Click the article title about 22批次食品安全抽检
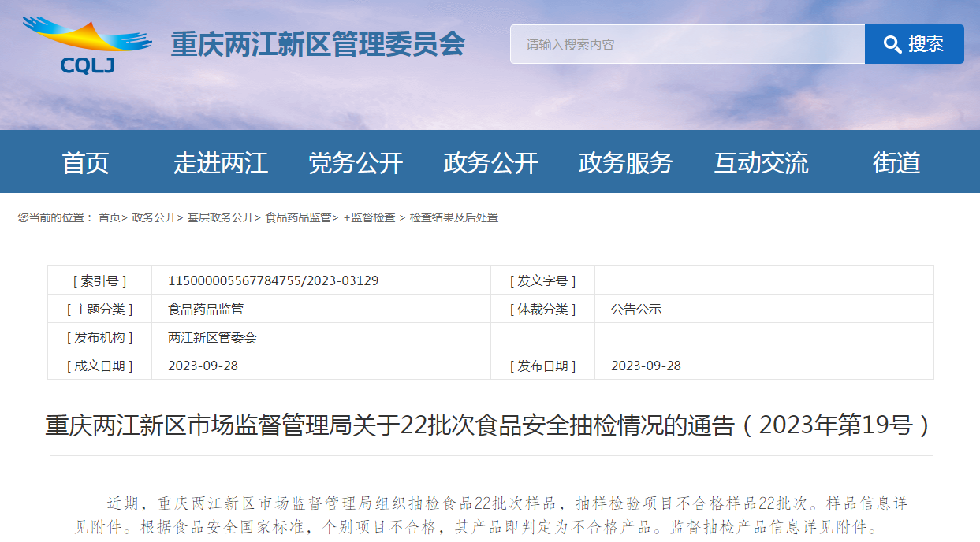Image resolution: width=980 pixels, height=542 pixels. coord(490,425)
